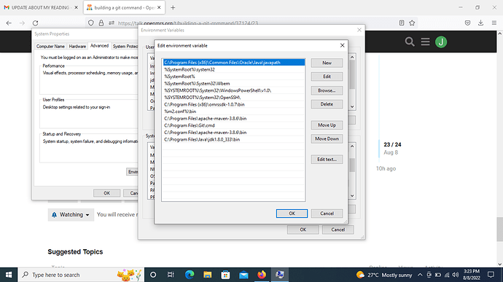Open Browse... for a directory
The image size is (503, 282).
(x=327, y=90)
